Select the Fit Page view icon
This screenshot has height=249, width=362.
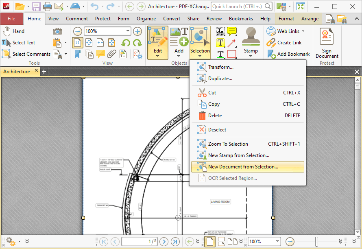click(89, 43)
